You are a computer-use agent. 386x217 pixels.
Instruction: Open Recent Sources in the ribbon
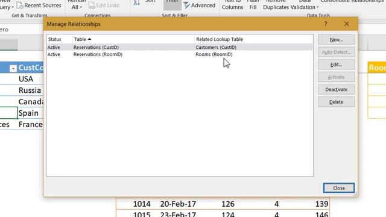pyautogui.click(x=39, y=5)
